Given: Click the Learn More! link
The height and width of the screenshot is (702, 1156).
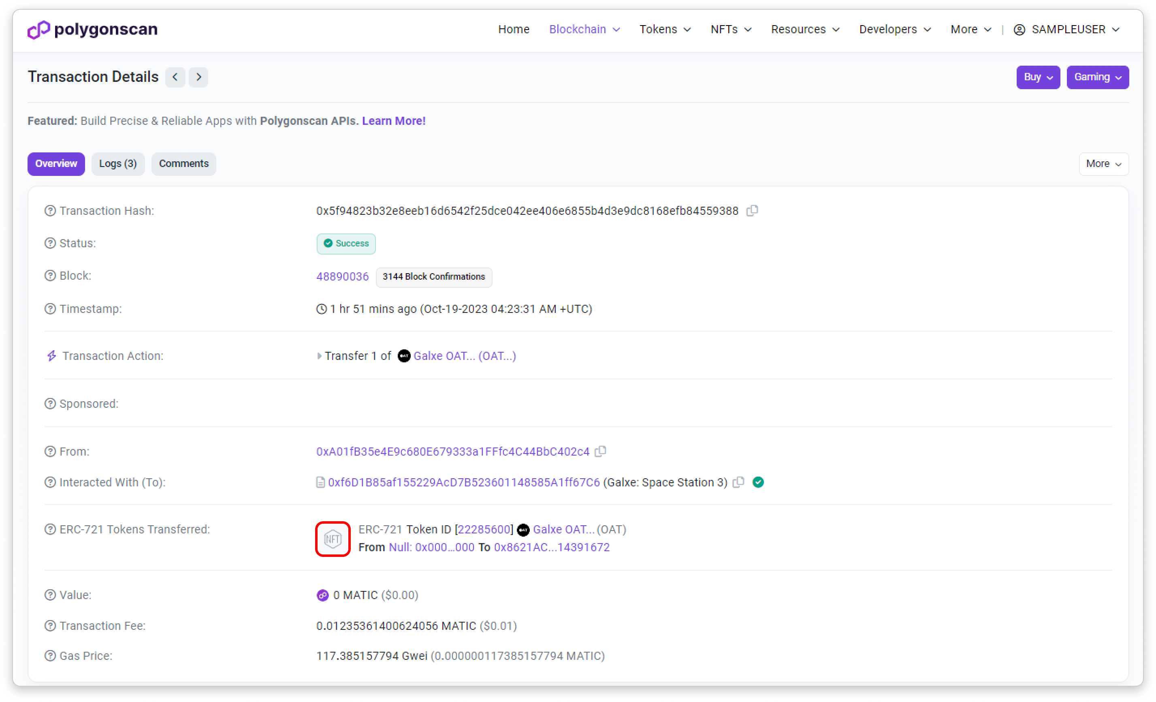Looking at the screenshot, I should click(x=394, y=121).
